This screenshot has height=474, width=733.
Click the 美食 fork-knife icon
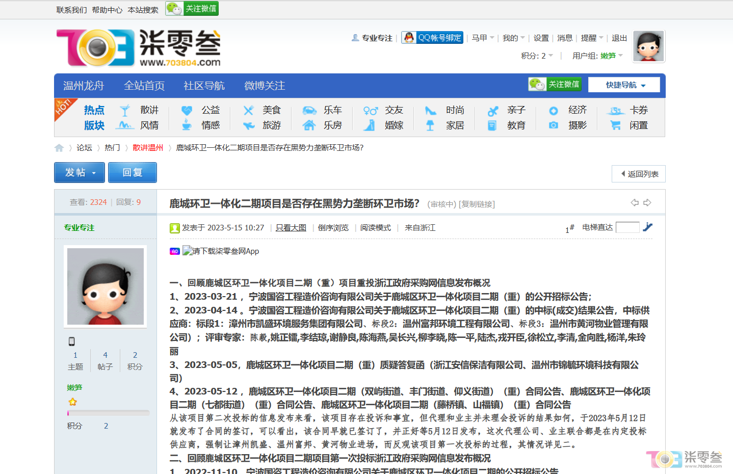coord(248,111)
